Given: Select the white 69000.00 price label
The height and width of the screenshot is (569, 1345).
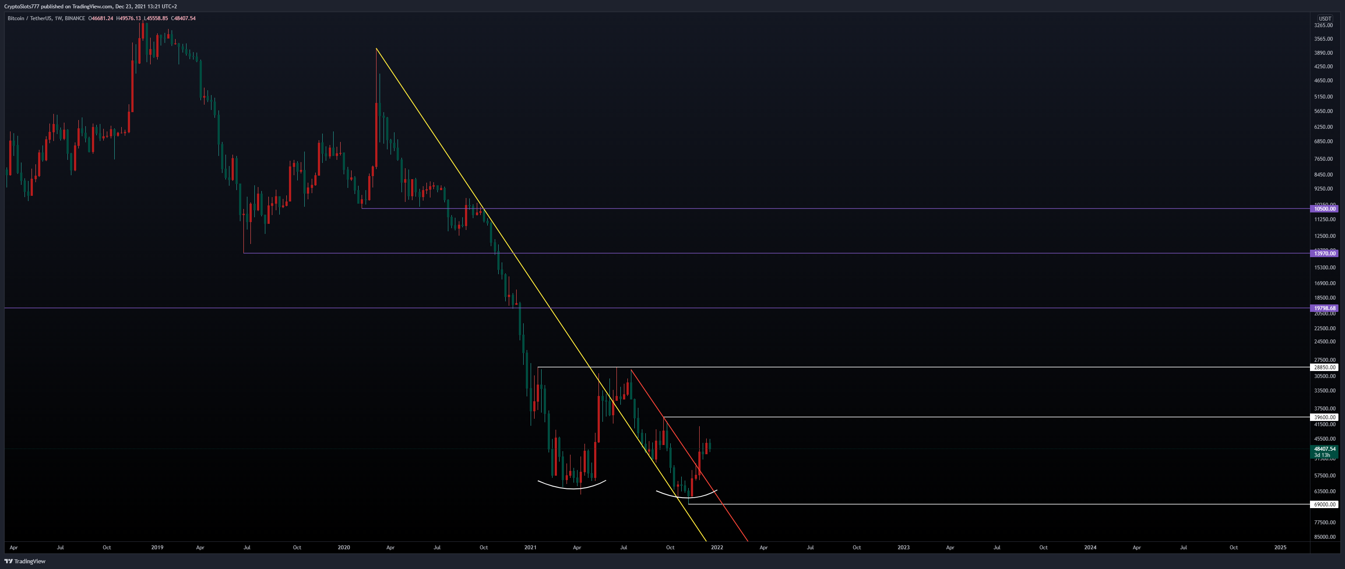Looking at the screenshot, I should (1324, 504).
